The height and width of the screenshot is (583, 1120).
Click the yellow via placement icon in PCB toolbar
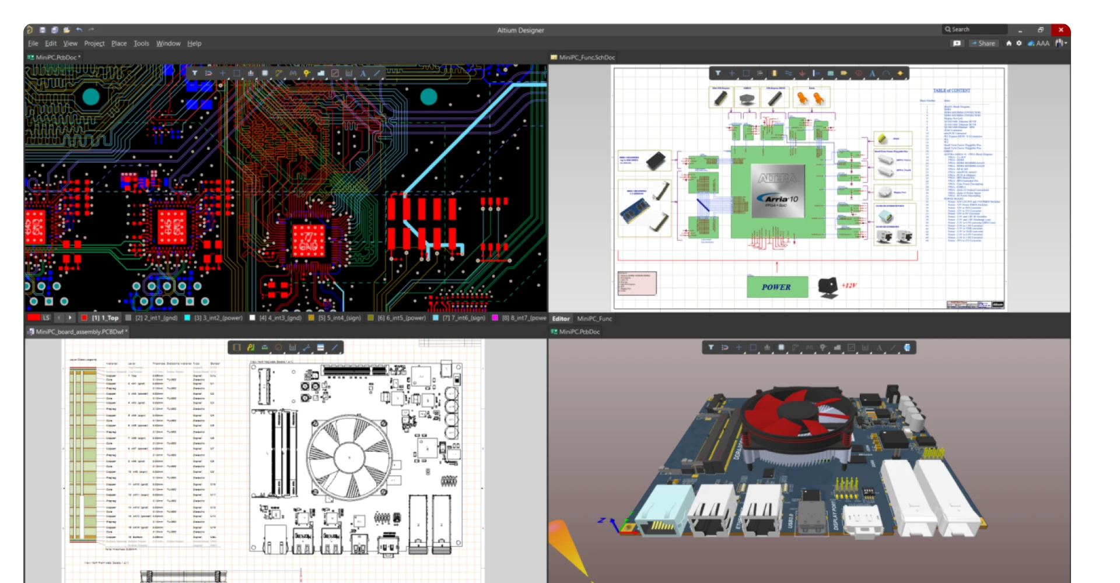click(307, 73)
